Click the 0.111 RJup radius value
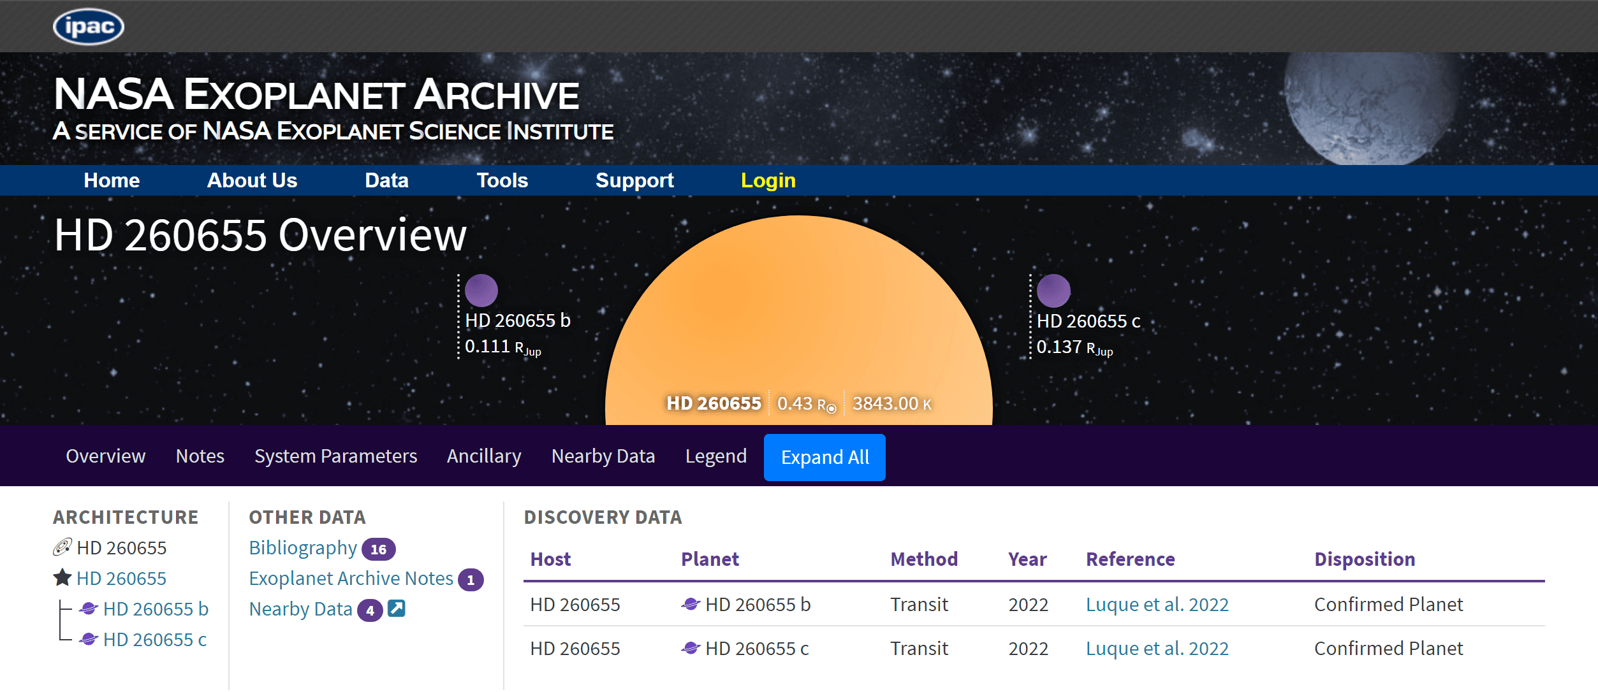 click(503, 347)
